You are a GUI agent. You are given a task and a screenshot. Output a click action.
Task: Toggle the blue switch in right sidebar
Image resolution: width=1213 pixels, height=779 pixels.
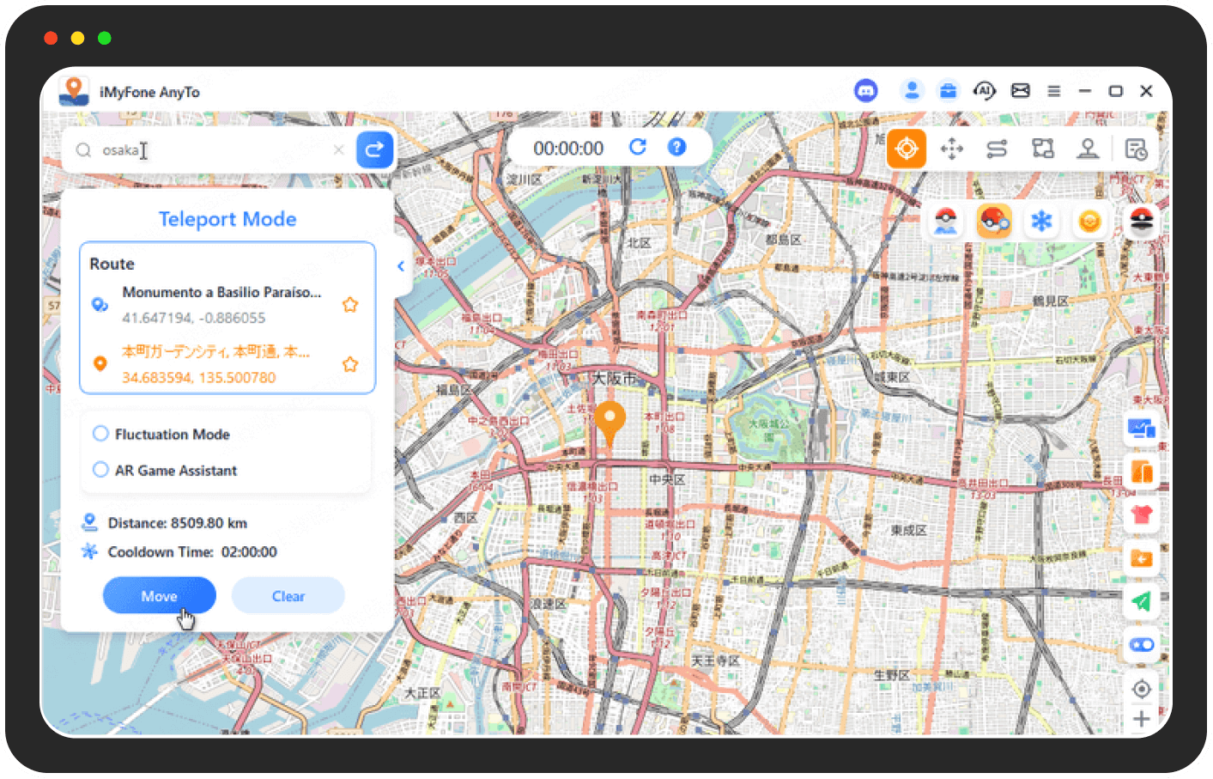[x=1141, y=645]
